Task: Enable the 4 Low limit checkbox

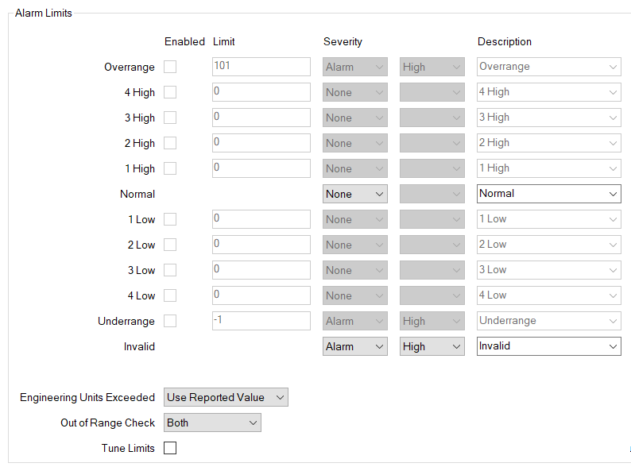Action: pyautogui.click(x=170, y=295)
